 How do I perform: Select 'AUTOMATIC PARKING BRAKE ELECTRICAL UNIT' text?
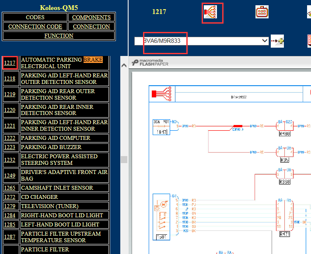(x=62, y=63)
